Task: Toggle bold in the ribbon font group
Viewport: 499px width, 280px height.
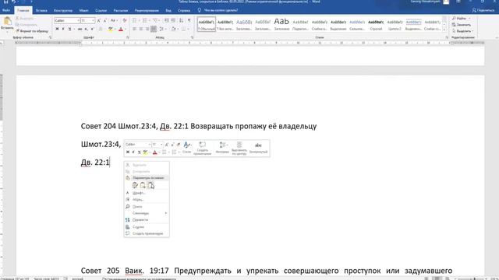Action: (x=57, y=30)
